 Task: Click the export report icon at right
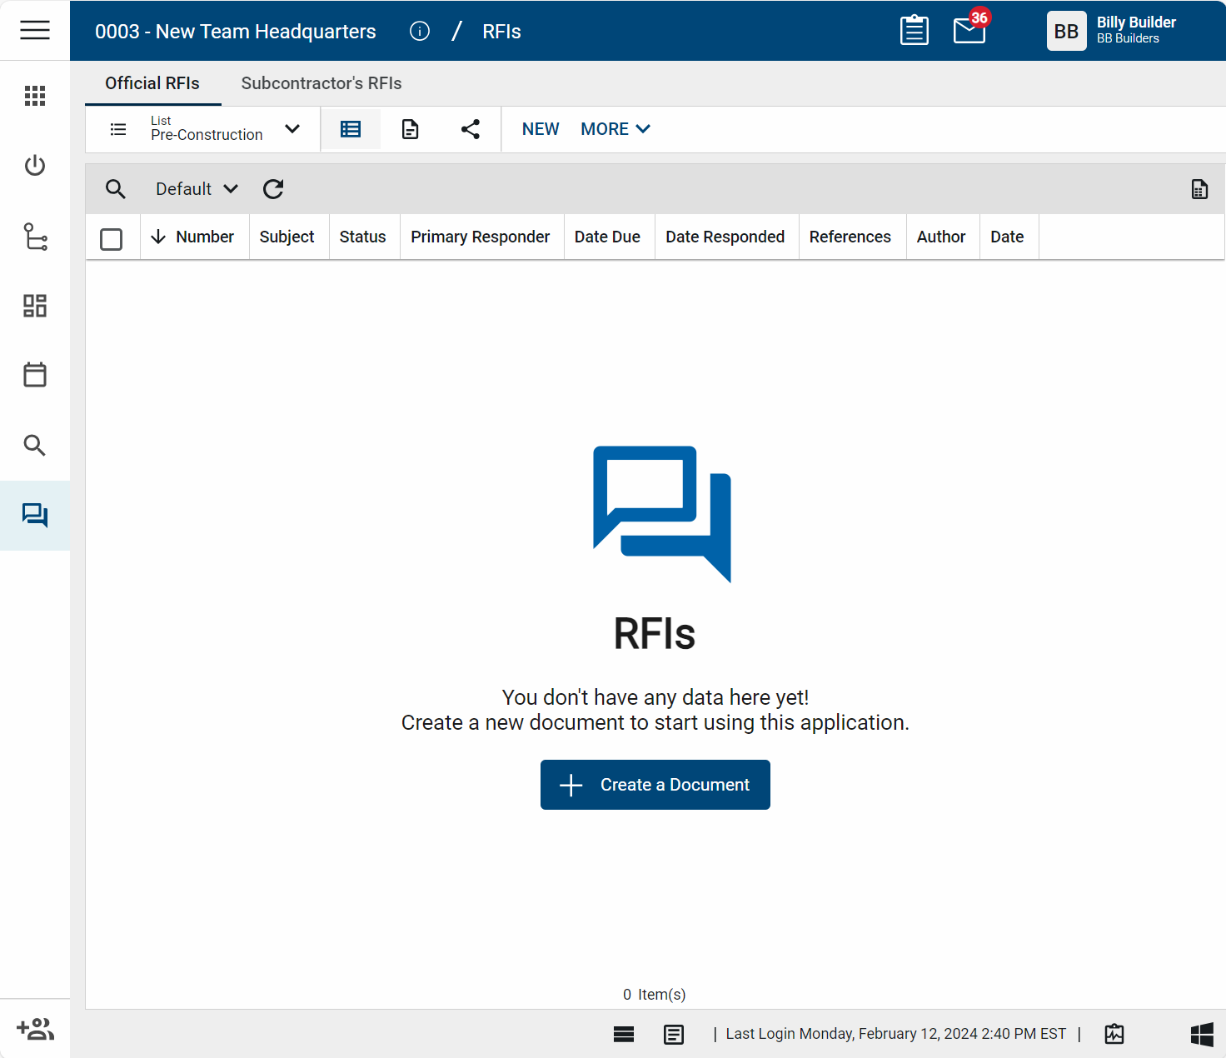tap(1199, 189)
